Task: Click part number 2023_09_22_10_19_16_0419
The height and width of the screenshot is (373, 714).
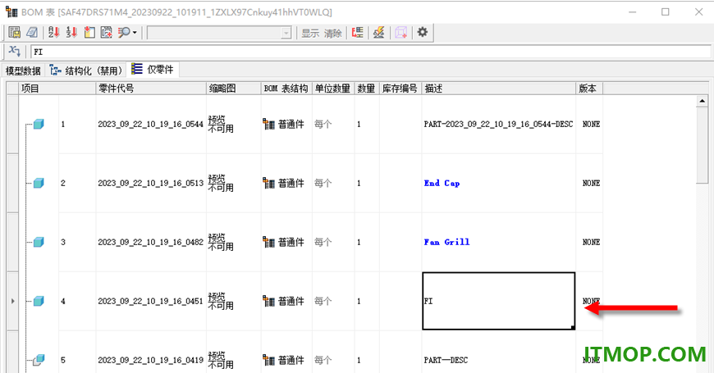Action: point(151,360)
